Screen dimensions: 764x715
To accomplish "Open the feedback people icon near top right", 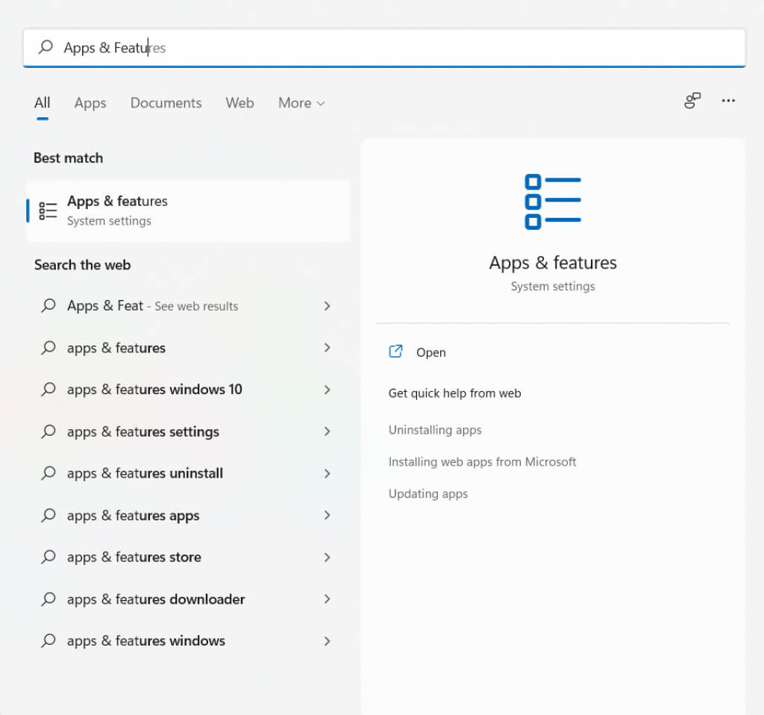I will click(692, 102).
